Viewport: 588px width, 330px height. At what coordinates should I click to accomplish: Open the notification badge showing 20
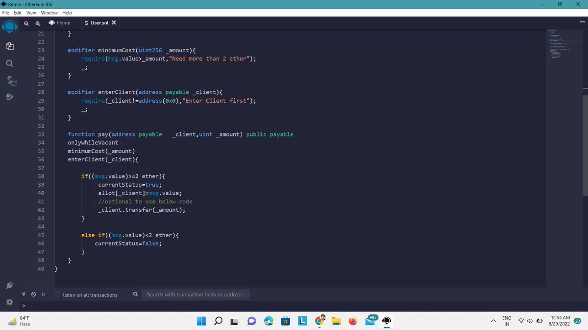pos(577,321)
